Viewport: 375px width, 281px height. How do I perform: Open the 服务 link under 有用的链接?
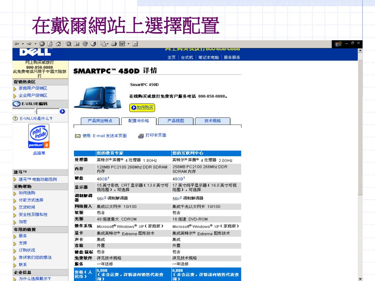(23, 236)
